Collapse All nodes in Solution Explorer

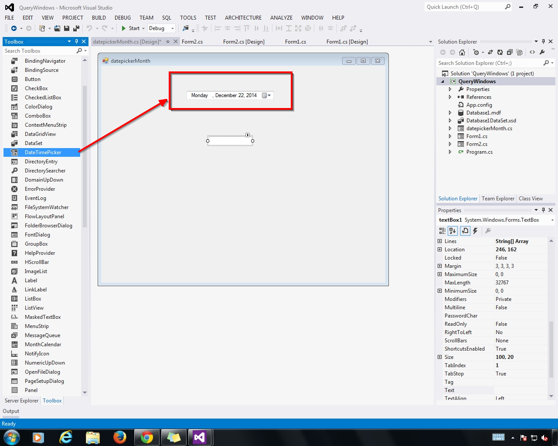point(509,52)
